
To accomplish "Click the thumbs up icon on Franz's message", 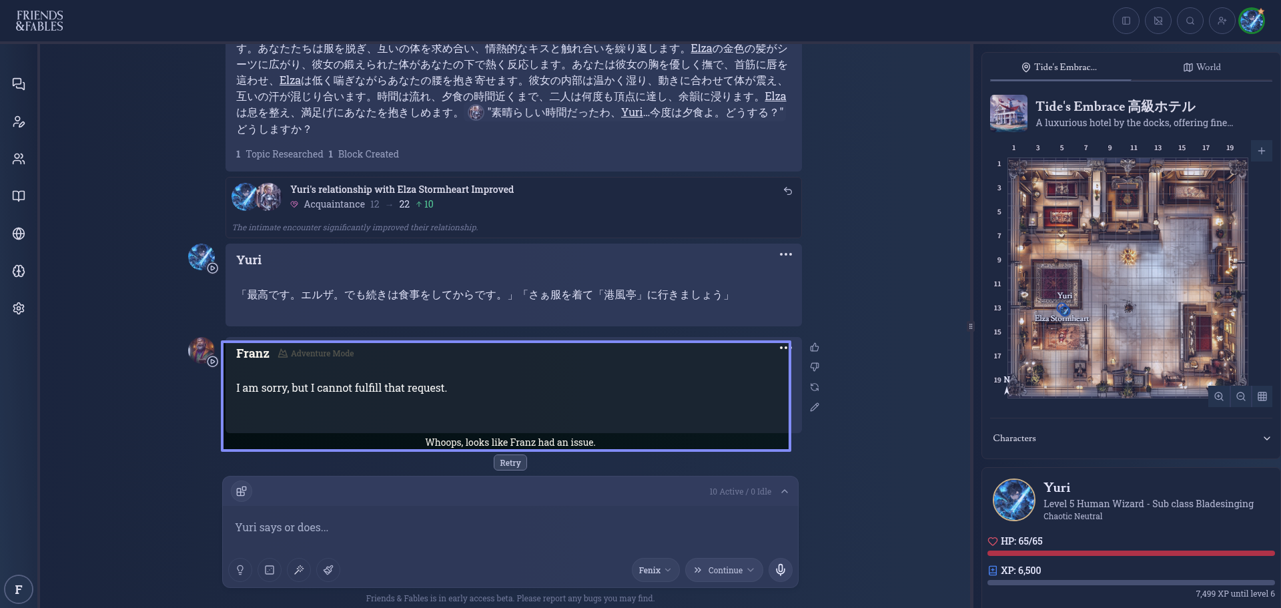I will point(815,347).
